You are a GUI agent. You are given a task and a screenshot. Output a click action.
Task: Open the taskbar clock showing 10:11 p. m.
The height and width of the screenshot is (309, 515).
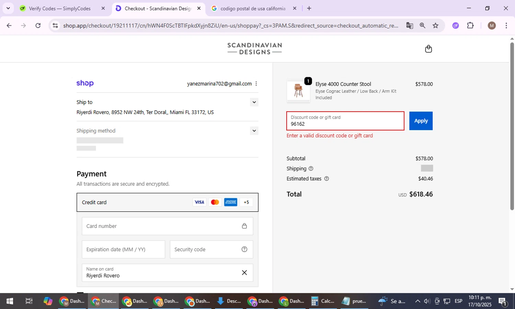pos(480,301)
